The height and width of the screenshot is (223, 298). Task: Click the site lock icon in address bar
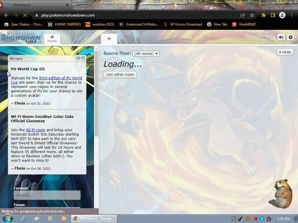[x=37, y=15]
